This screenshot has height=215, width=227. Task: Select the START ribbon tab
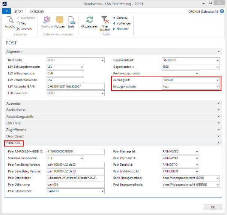pos(18,12)
